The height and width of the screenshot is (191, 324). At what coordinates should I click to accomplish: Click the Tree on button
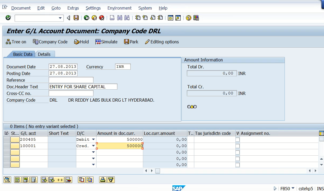[x=16, y=42]
